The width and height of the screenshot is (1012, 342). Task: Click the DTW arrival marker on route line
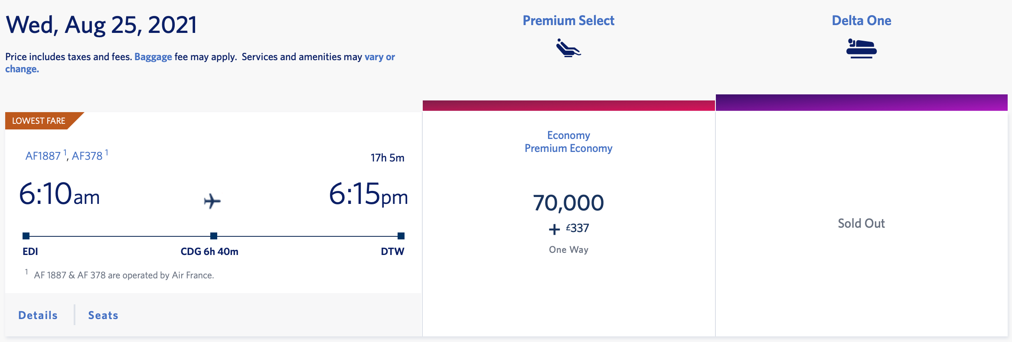tap(401, 236)
